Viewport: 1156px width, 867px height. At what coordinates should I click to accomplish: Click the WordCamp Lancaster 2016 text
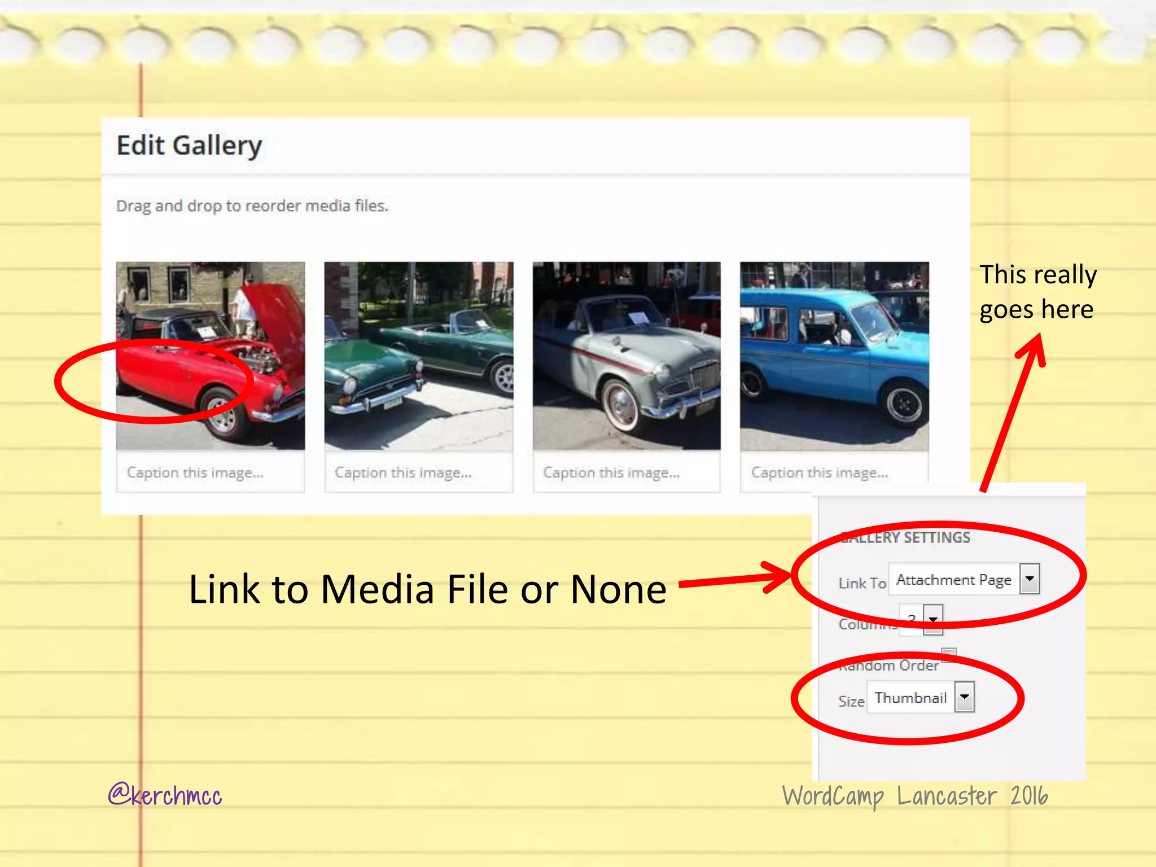pos(915,796)
